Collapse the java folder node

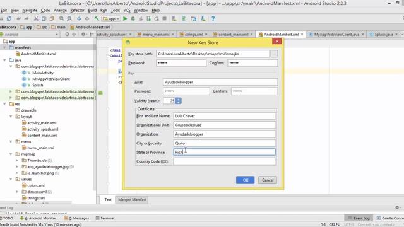[4, 60]
